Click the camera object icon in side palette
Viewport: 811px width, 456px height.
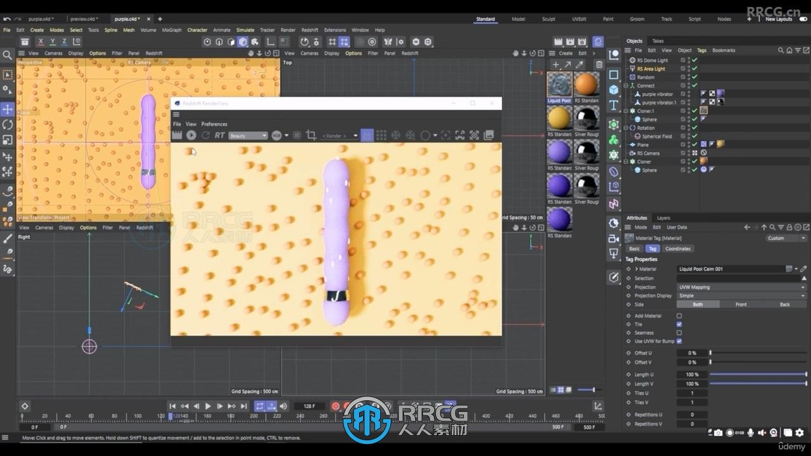click(613, 238)
